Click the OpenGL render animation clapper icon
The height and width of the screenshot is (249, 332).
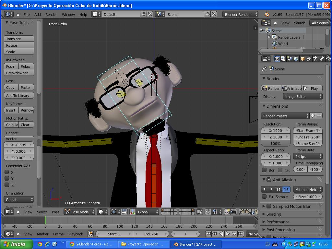click(233, 212)
